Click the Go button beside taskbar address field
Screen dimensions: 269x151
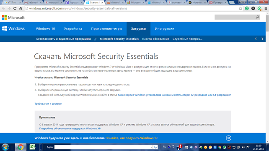[x=155, y=147]
